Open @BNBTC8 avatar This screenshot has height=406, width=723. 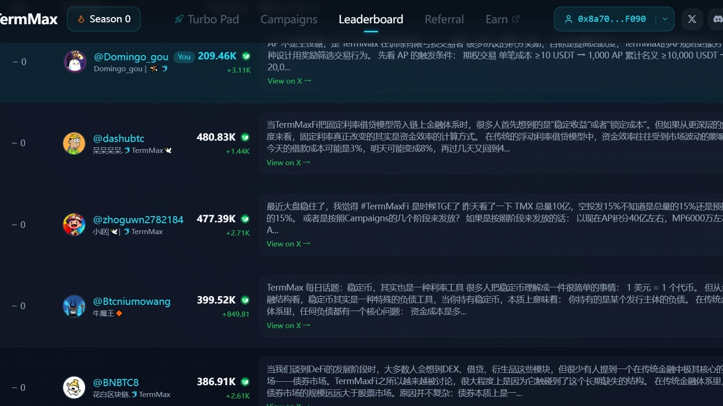click(x=74, y=387)
